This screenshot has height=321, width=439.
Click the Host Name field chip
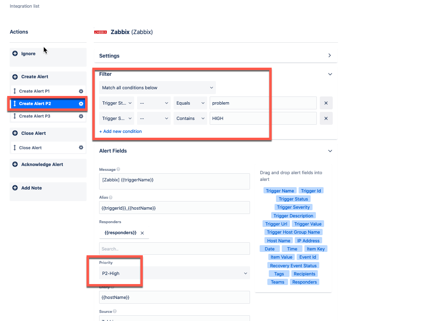pos(278,240)
